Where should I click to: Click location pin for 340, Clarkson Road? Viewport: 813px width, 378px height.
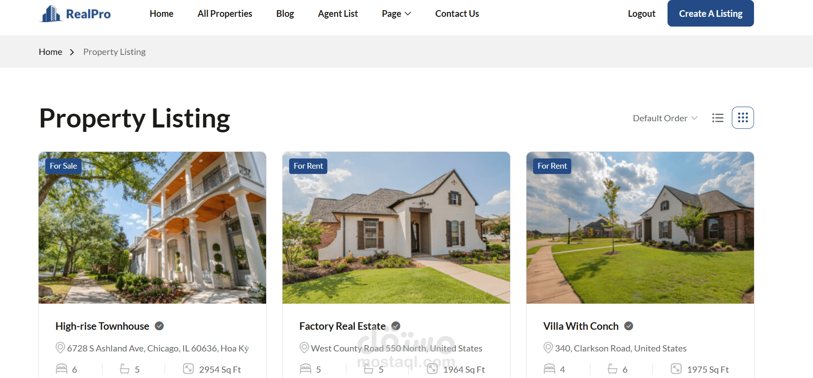(548, 348)
